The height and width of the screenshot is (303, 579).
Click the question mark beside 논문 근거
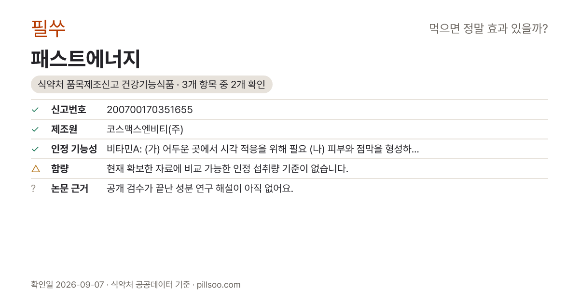(33, 189)
